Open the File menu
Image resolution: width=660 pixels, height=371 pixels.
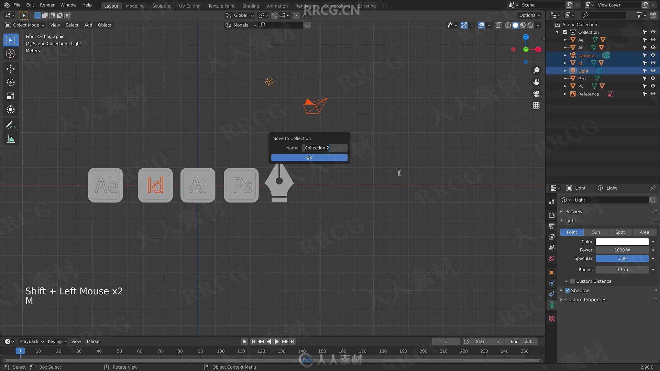click(x=17, y=5)
